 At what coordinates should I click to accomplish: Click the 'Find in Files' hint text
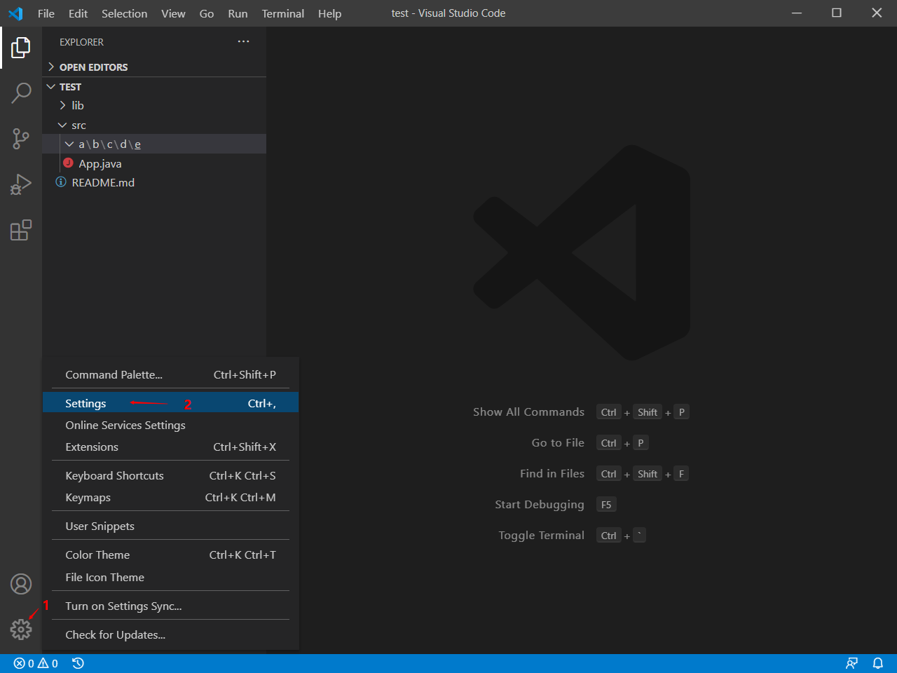coord(552,473)
